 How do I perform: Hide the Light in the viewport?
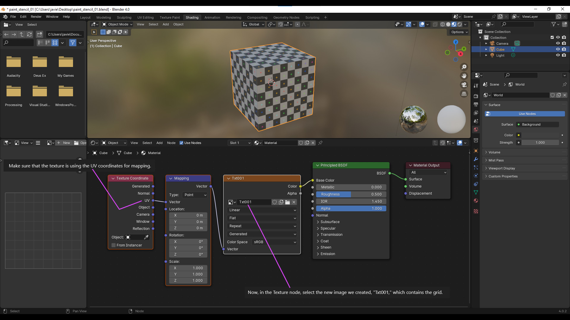coord(558,55)
